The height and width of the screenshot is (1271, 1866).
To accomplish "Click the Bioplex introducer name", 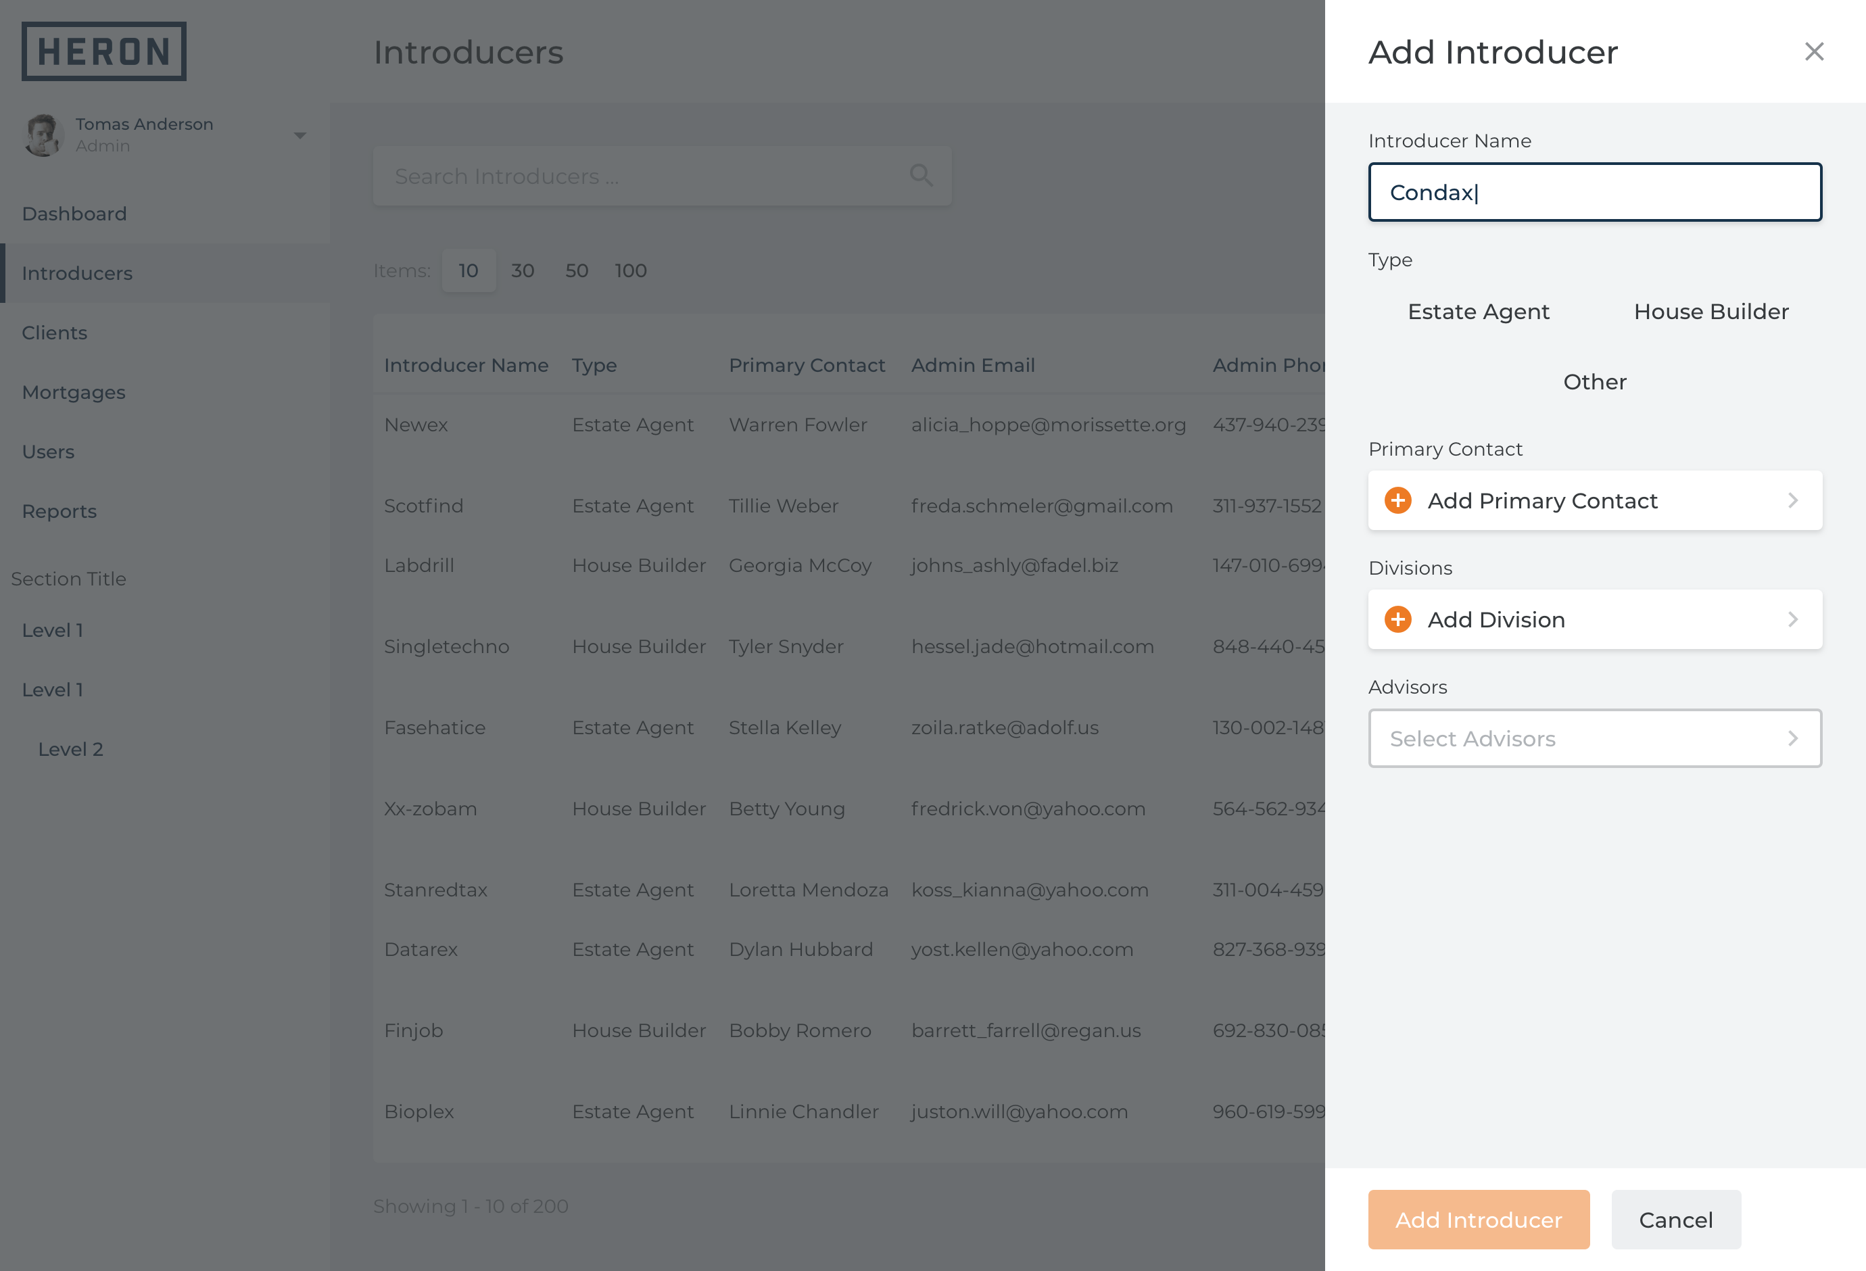I will pyautogui.click(x=418, y=1111).
